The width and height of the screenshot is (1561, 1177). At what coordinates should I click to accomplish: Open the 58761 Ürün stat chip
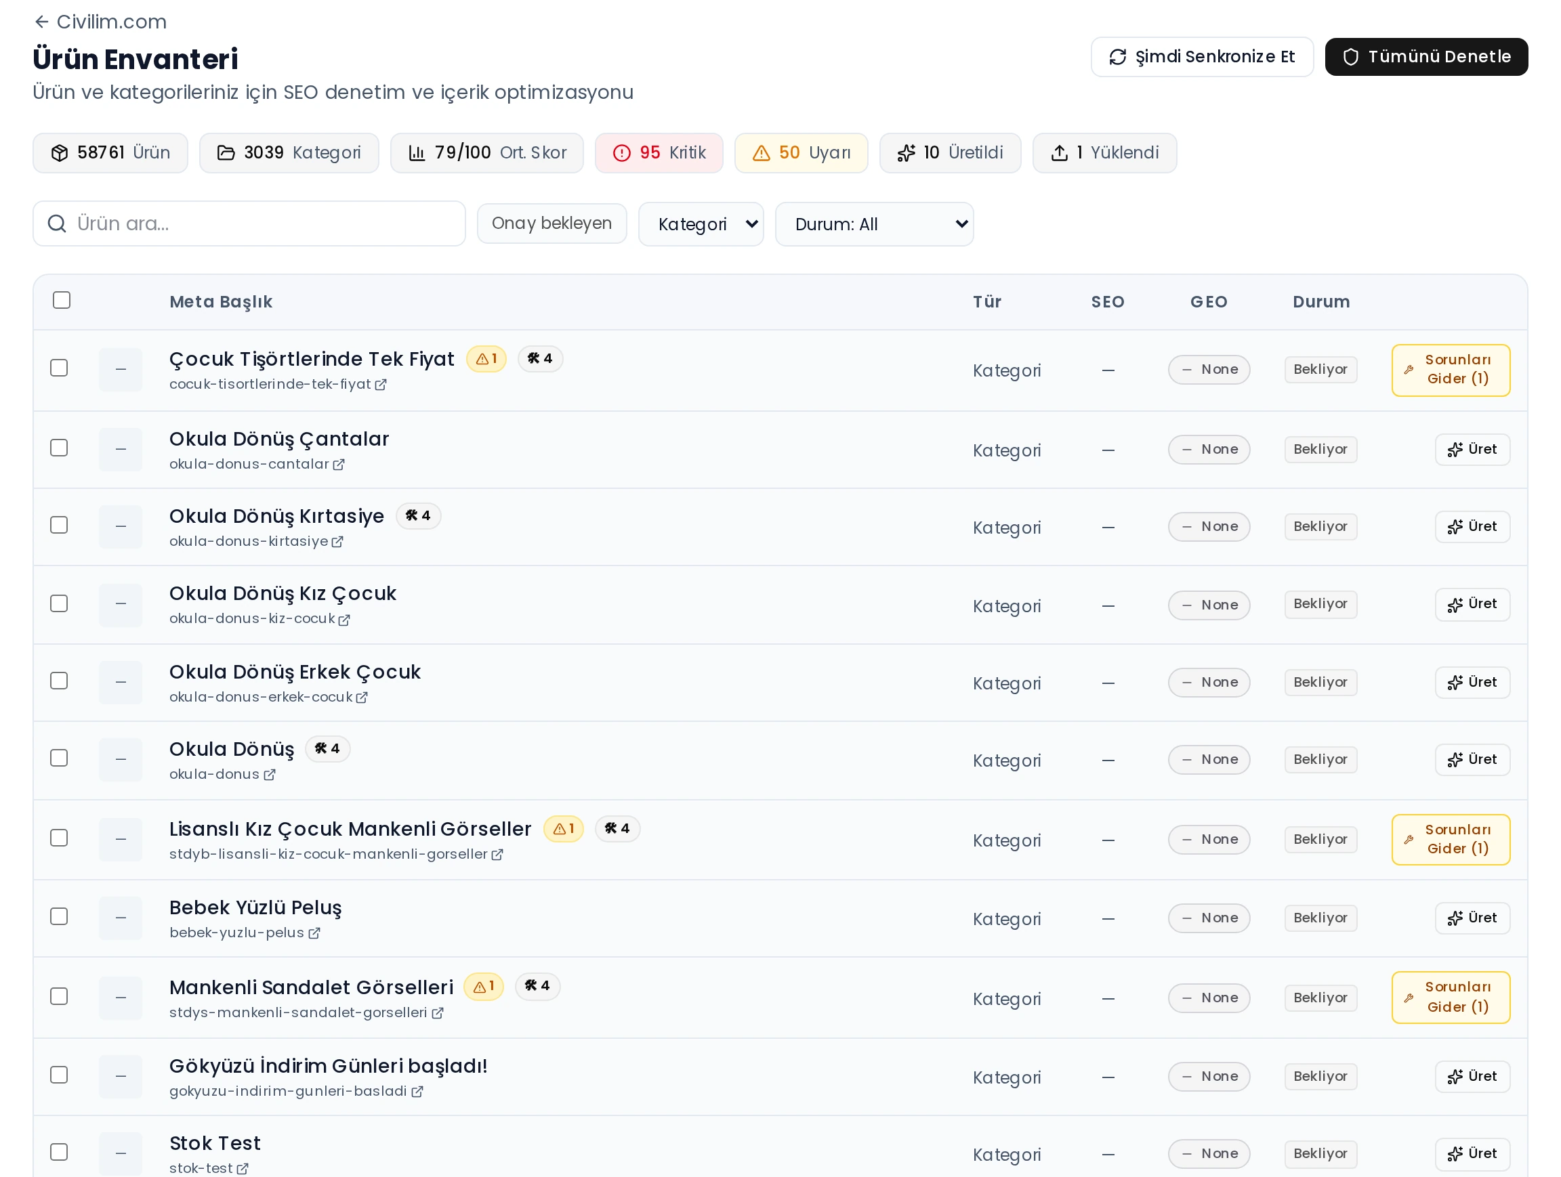[110, 152]
